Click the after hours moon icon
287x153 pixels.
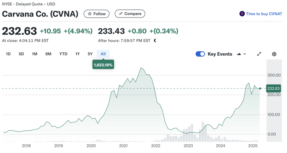point(155,41)
